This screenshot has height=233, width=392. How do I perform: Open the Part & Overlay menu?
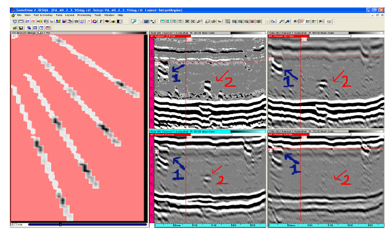(43, 15)
